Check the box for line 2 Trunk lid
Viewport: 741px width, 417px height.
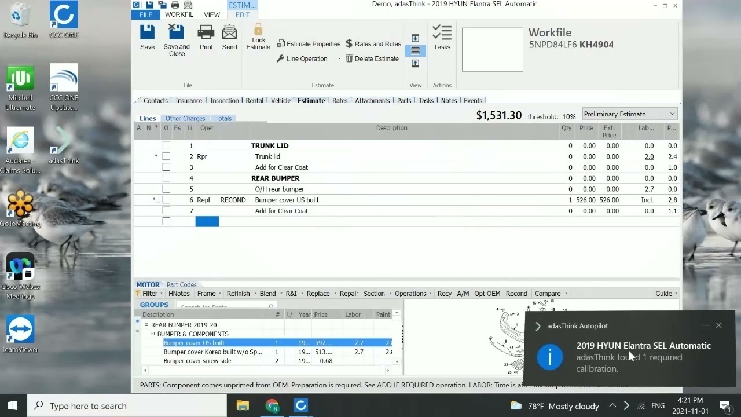pyautogui.click(x=166, y=156)
